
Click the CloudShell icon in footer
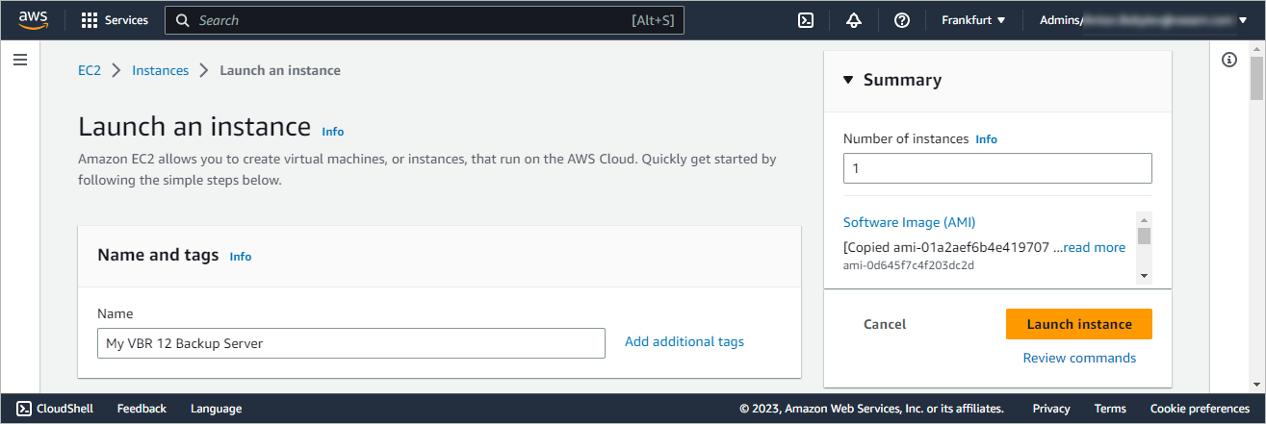25,409
